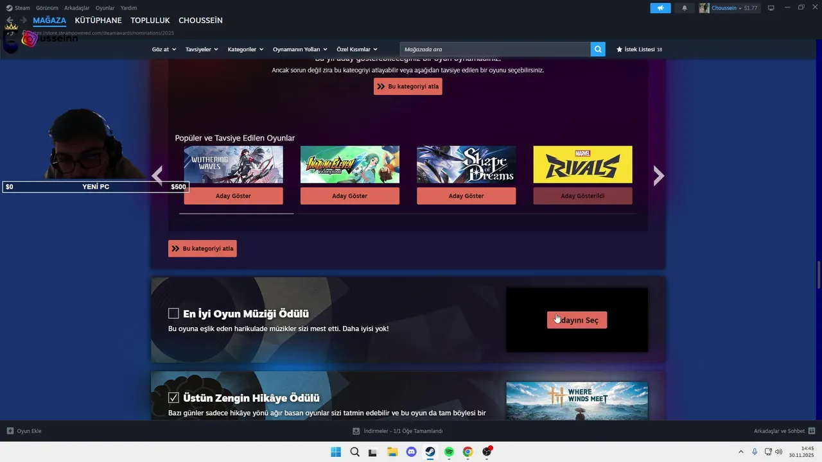Show hidden system tray icons

[740, 452]
